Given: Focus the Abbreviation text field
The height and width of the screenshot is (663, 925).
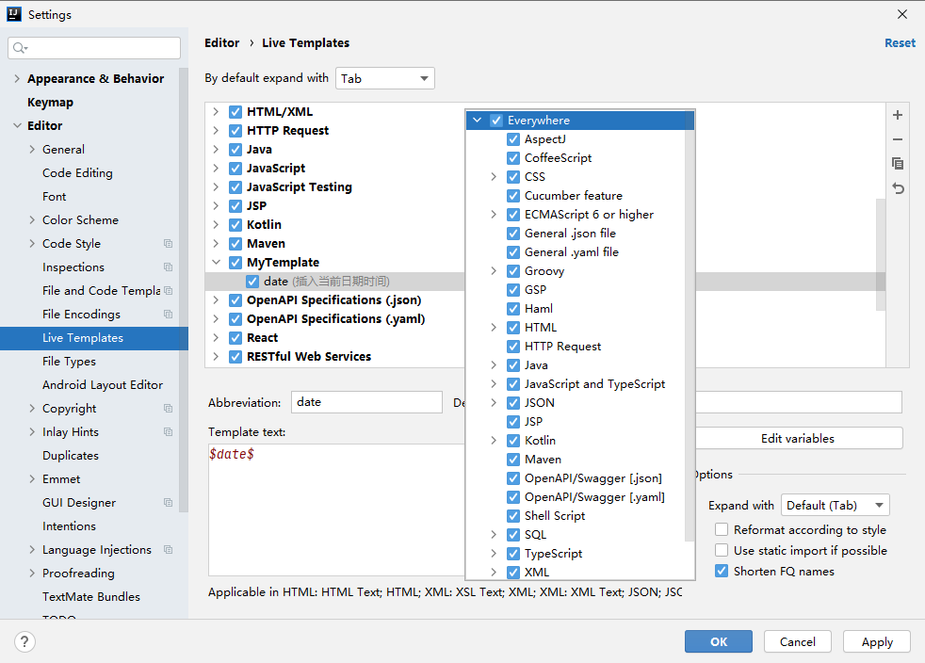Looking at the screenshot, I should click(x=365, y=402).
